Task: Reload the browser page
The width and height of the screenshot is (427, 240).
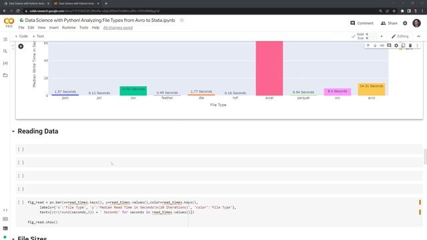Action: click(18, 11)
